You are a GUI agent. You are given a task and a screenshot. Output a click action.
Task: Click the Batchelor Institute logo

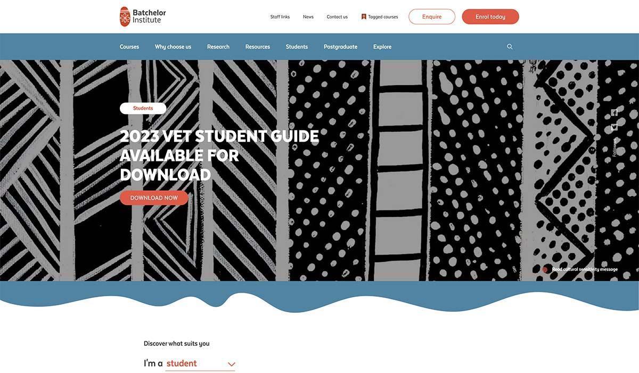[x=143, y=17]
